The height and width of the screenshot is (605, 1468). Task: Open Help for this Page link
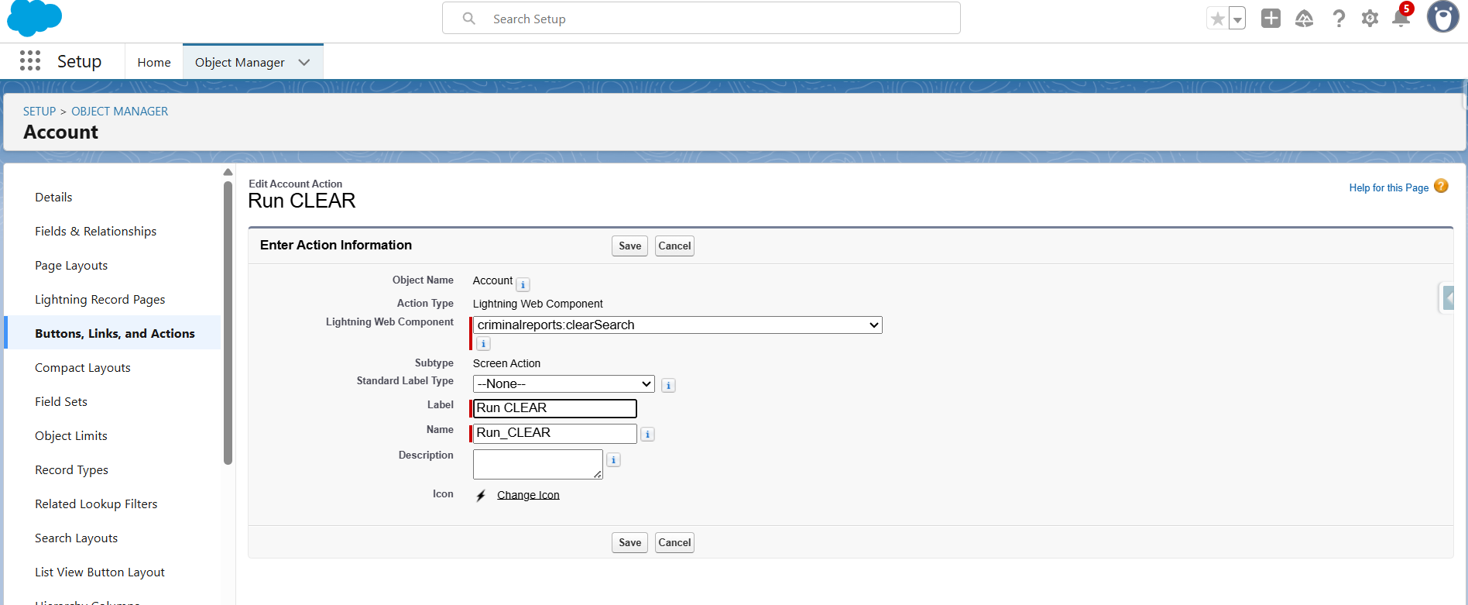click(x=1388, y=187)
